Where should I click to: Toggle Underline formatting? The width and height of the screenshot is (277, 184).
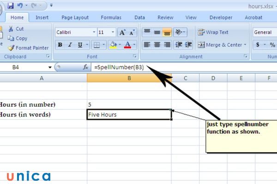(80, 45)
